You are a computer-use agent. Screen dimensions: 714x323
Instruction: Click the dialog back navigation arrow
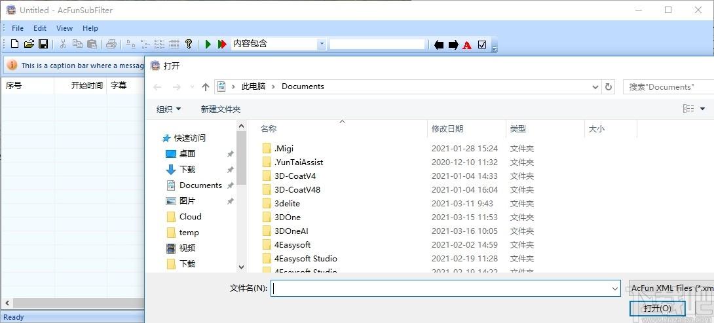tap(158, 86)
